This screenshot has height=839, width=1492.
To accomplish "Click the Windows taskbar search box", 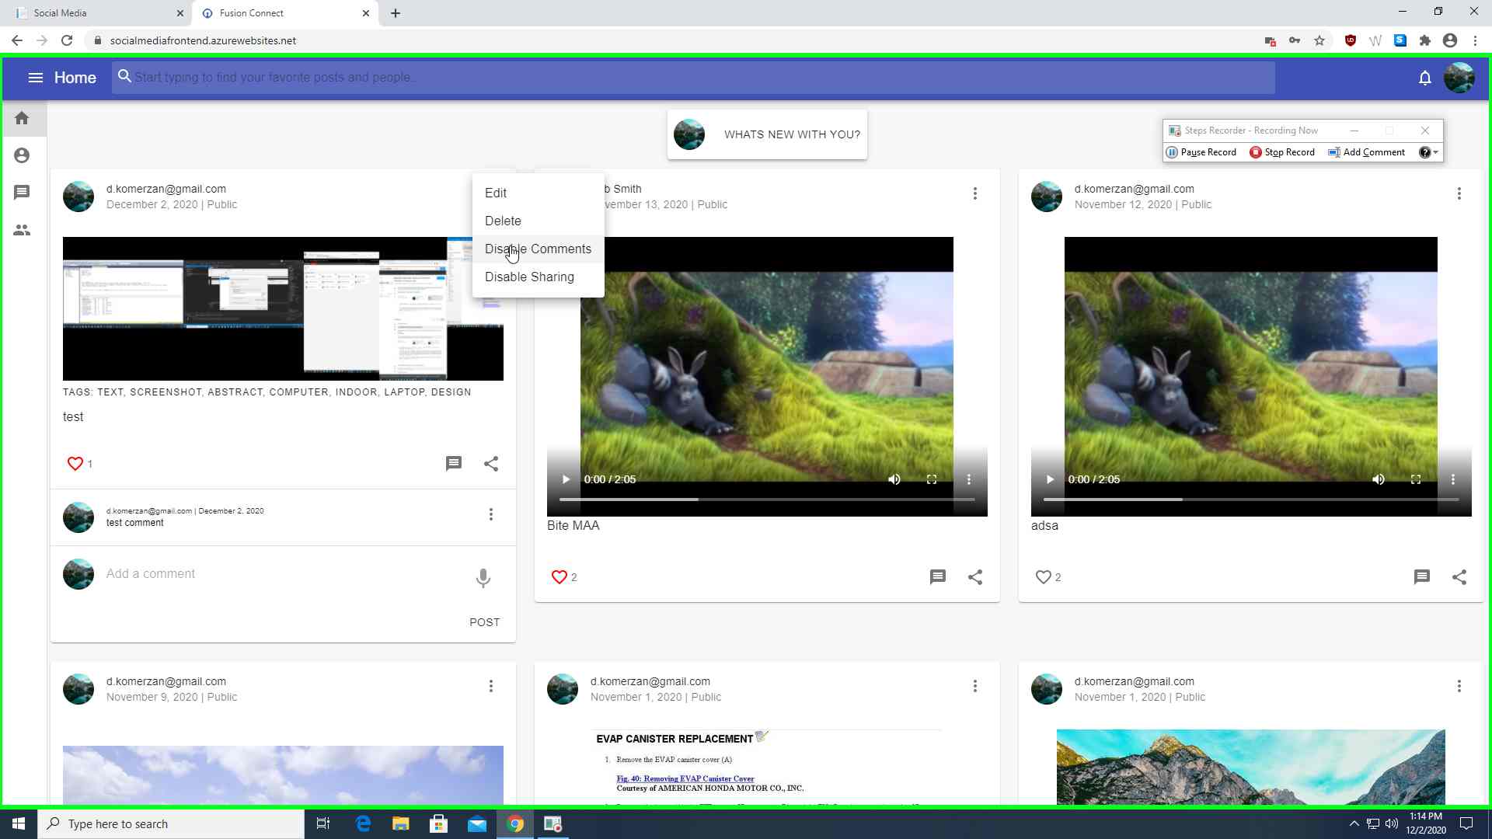I will tap(171, 823).
